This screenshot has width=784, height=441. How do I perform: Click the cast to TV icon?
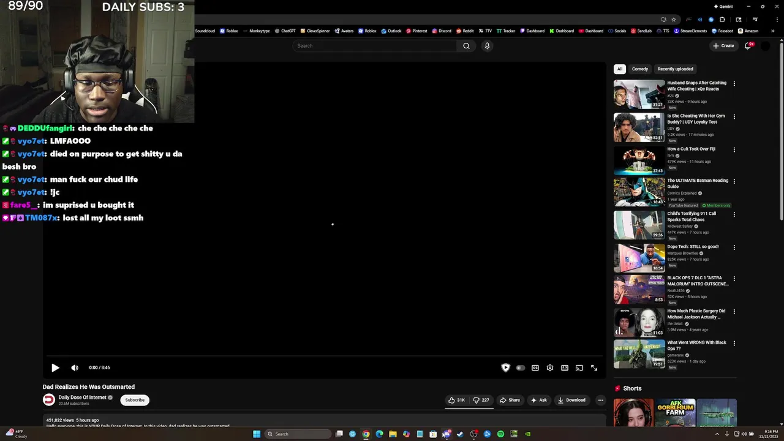point(579,367)
